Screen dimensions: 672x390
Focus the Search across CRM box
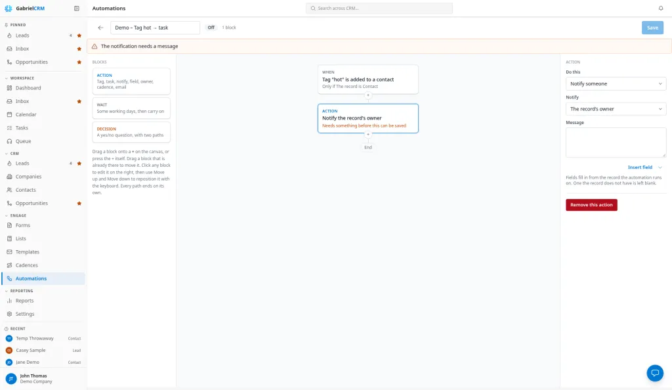pos(379,8)
